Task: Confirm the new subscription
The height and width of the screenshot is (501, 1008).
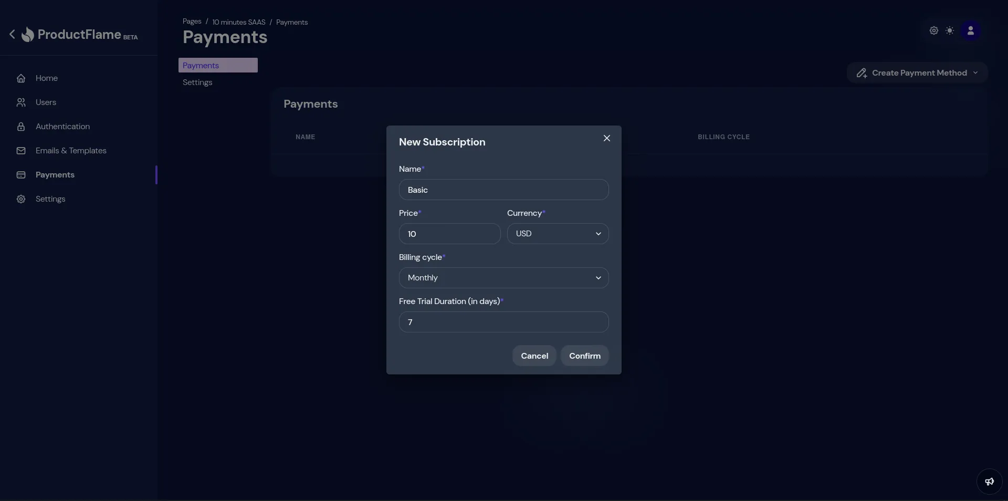Action: 584,356
